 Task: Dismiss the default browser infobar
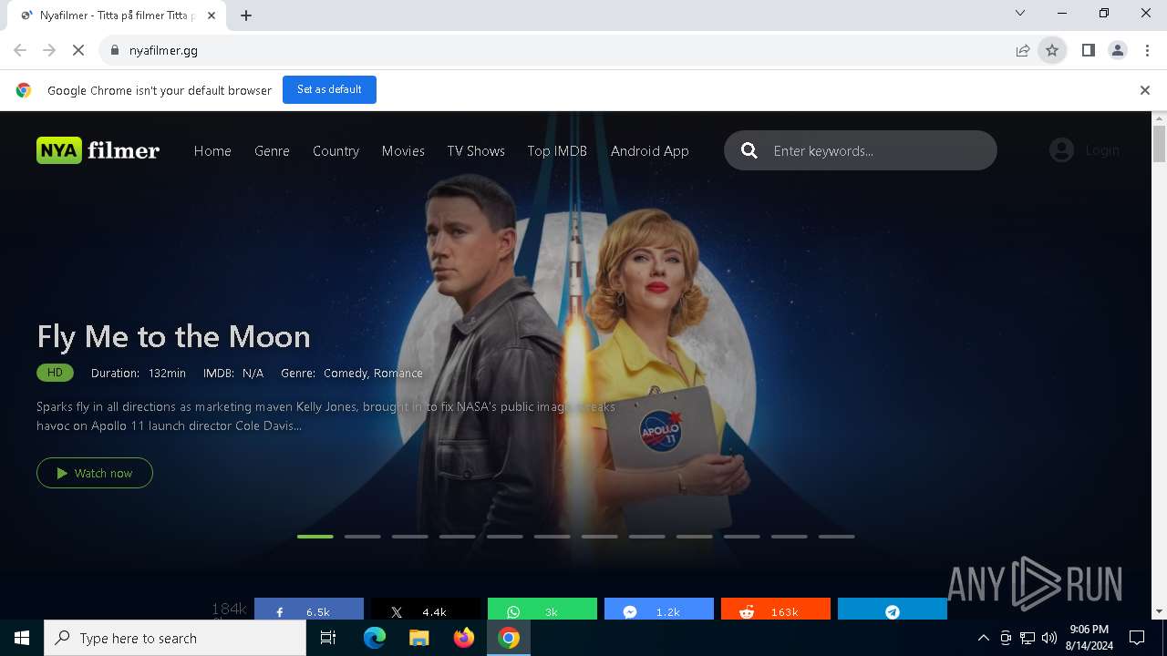1145,90
